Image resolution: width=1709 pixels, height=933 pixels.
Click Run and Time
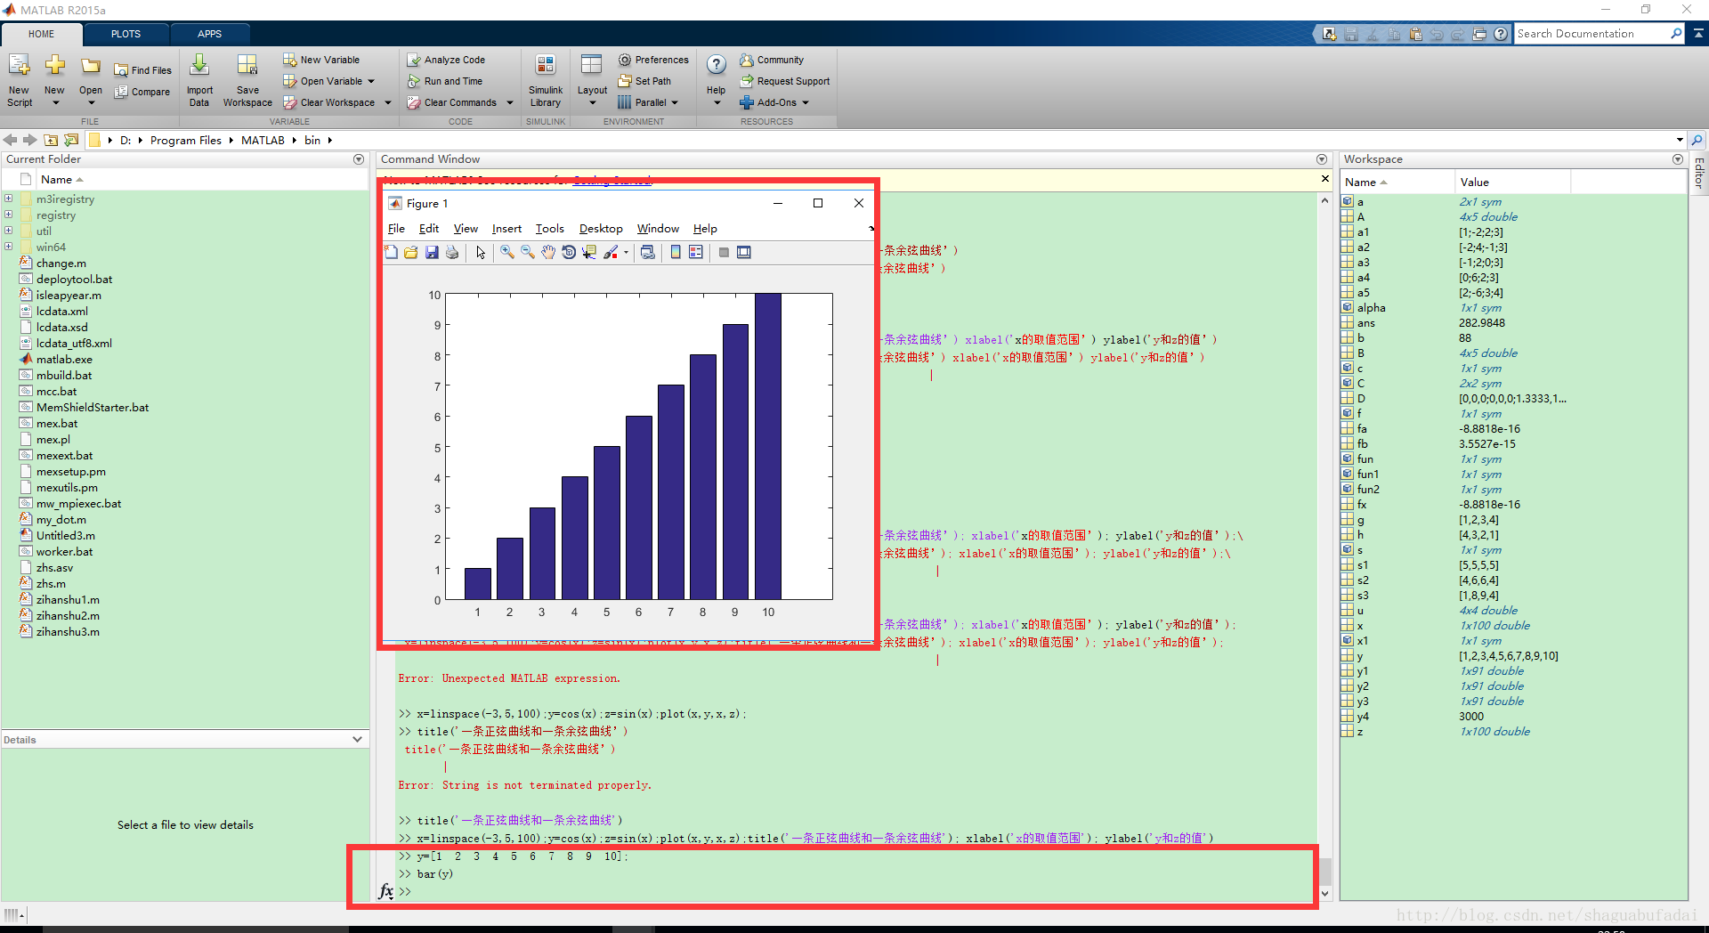click(444, 81)
